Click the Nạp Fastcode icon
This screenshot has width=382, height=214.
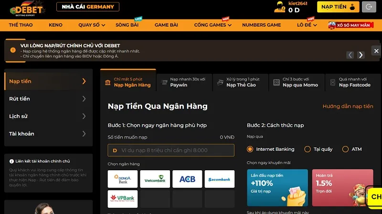pyautogui.click(x=332, y=82)
